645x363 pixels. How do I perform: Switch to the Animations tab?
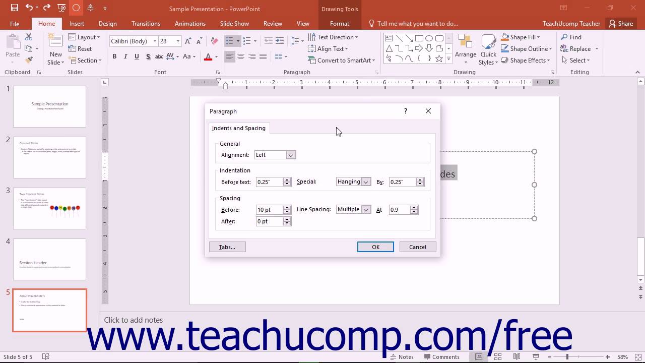point(190,23)
